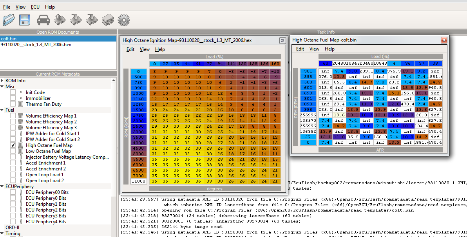Click the Compare to ECU stacked chips icon
Screen dimensions: 467x237
(107, 20)
